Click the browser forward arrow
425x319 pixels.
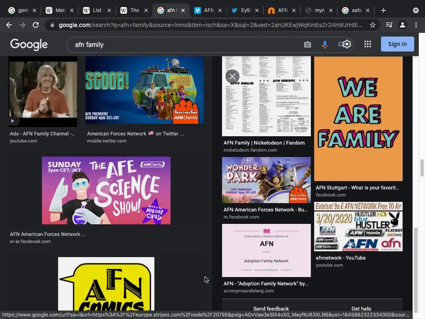[22, 25]
